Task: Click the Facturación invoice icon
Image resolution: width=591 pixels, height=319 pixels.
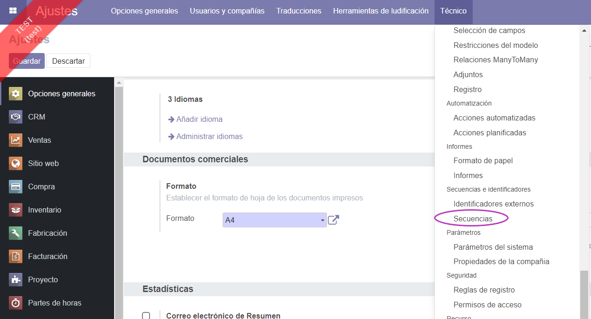Action: coord(15,256)
